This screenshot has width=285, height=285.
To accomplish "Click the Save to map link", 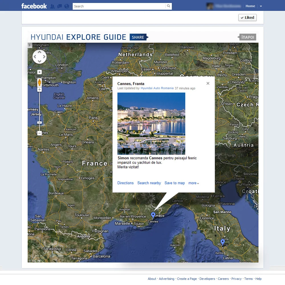I will tap(174, 183).
